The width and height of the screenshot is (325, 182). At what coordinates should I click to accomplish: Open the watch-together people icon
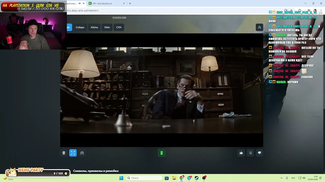coord(259,27)
